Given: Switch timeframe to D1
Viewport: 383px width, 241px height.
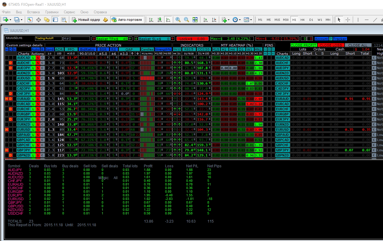Looking at the screenshot, I should pos(311,20).
